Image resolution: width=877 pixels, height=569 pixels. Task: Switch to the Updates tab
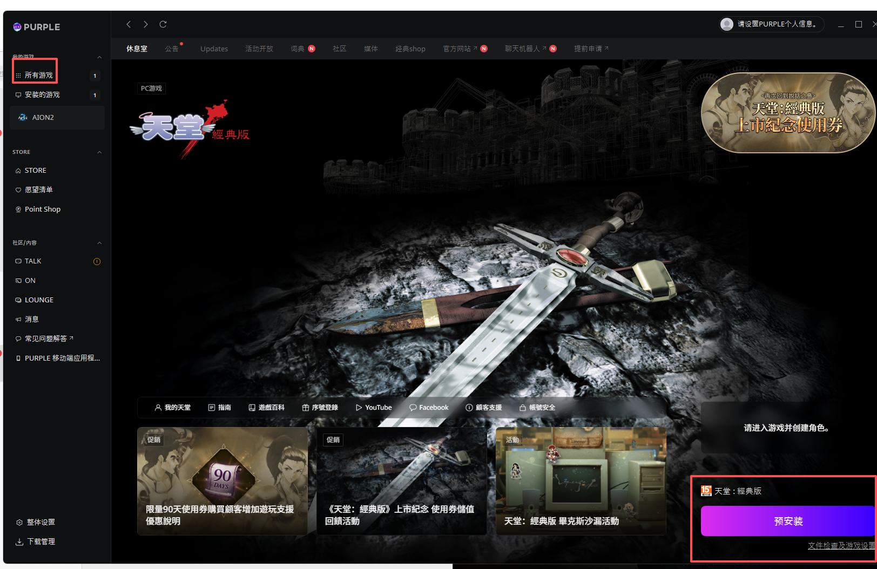(214, 49)
